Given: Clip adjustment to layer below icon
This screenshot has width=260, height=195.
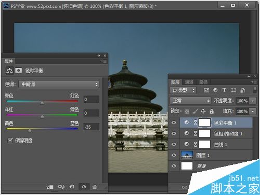Looking at the screenshot, I should [x=50, y=187].
